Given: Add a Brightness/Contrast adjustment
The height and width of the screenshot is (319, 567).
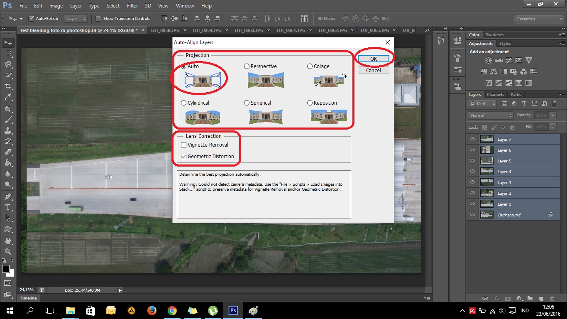Looking at the screenshot, I should [x=489, y=61].
